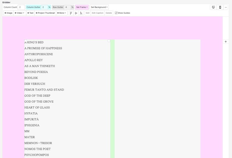Align elements to bottom icon
This screenshot has width=232, height=158.
click(x=81, y=13)
